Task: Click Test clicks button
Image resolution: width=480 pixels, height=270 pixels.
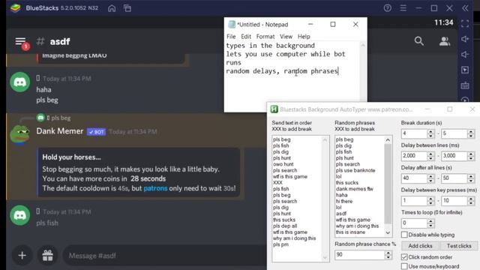Action: [x=459, y=246]
